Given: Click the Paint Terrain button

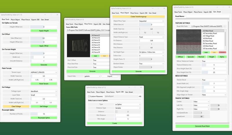Looking at the screenshot, I should [x=43, y=83].
